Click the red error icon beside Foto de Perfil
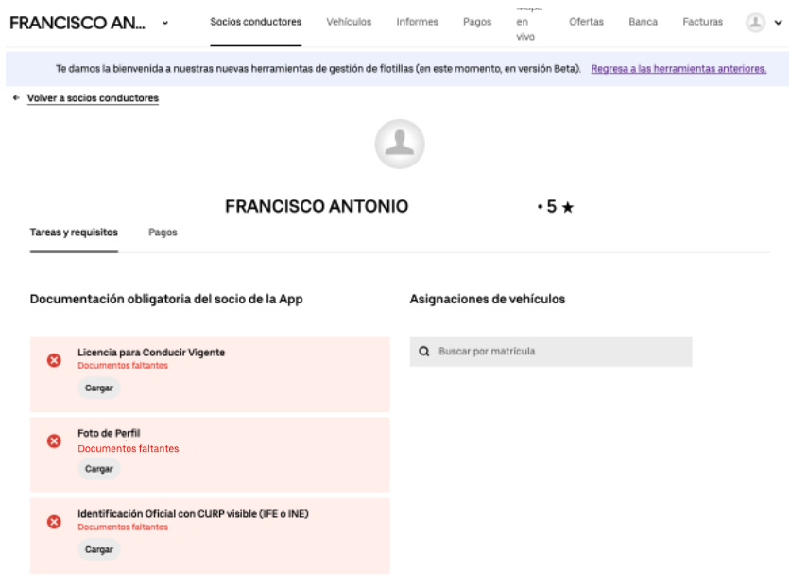 click(x=54, y=440)
